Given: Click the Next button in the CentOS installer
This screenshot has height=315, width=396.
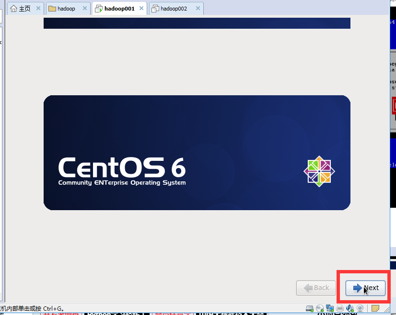Looking at the screenshot, I should 365,288.
